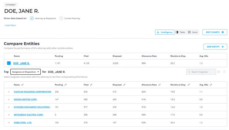
Task: Expand Mazda Motor Corp. row
Action: click(9, 100)
